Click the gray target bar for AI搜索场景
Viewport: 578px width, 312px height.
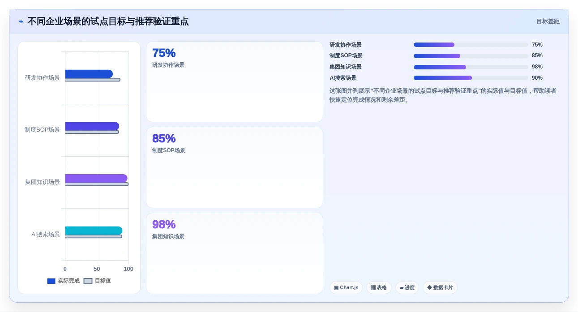(93, 236)
